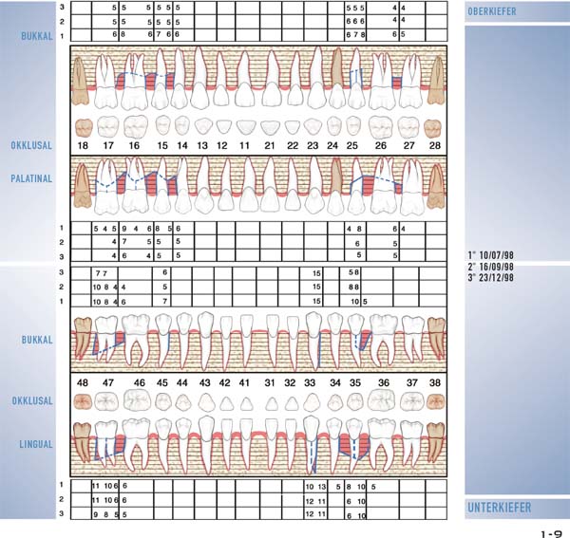Image resolution: width=570 pixels, height=538 pixels.
Task: Click tooth number 47 in lower row
Action: (x=109, y=382)
